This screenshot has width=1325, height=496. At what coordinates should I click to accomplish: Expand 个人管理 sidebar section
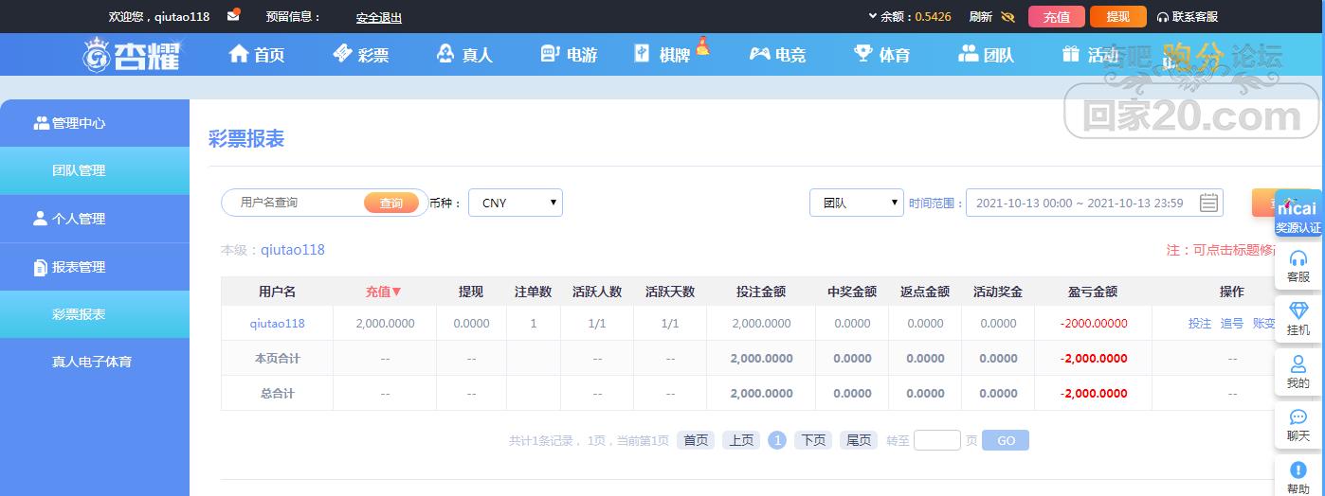pos(95,219)
